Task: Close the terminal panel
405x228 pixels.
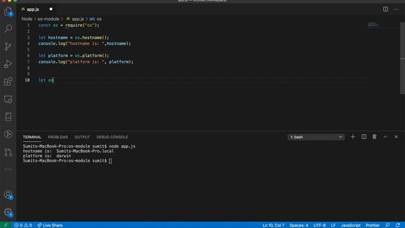Action: tap(396, 137)
